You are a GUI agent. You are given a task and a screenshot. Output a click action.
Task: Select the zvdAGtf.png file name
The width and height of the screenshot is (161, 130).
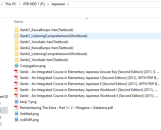coord(29,120)
